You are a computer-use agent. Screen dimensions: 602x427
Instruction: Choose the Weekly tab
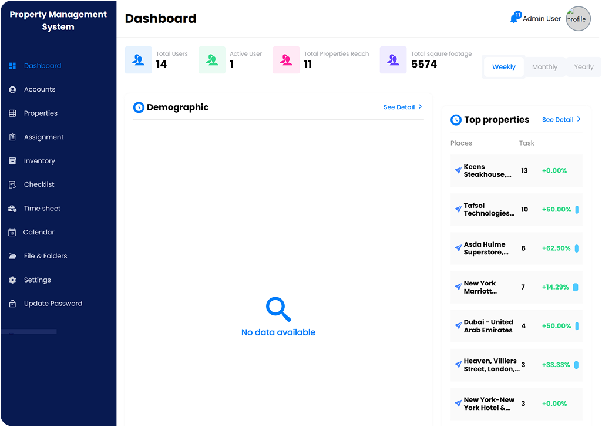click(504, 67)
